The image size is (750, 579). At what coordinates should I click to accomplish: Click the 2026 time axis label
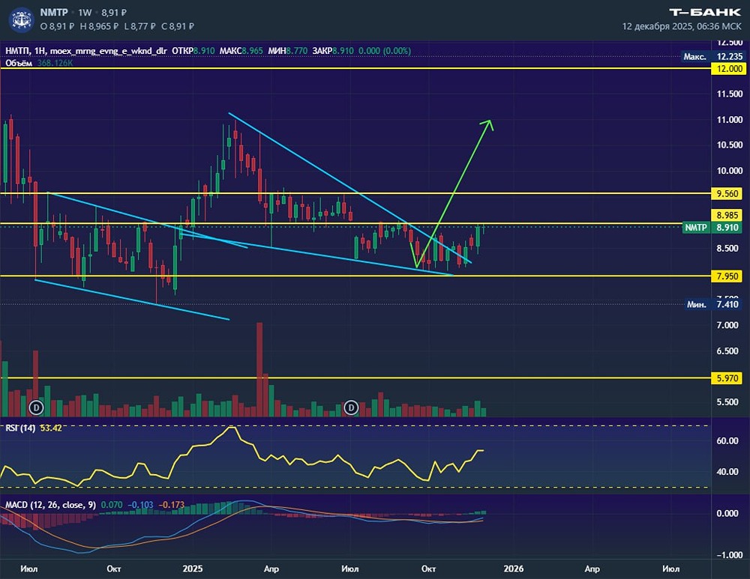click(514, 569)
